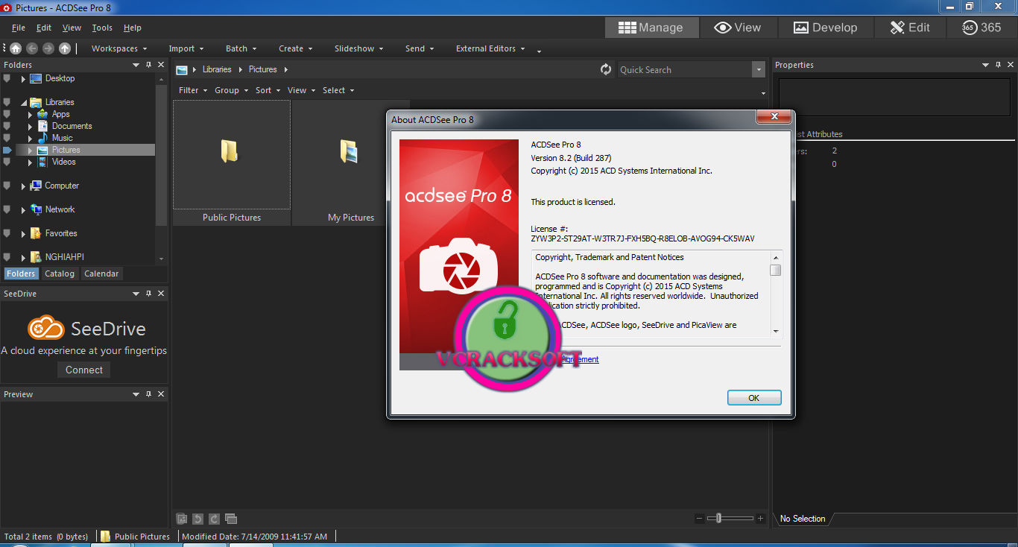This screenshot has height=547, width=1018.
Task: Toggle the Easy-Select marker beside Favorites
Action: pos(7,233)
